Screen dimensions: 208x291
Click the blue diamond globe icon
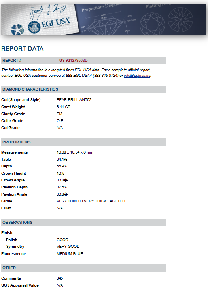[17, 29]
